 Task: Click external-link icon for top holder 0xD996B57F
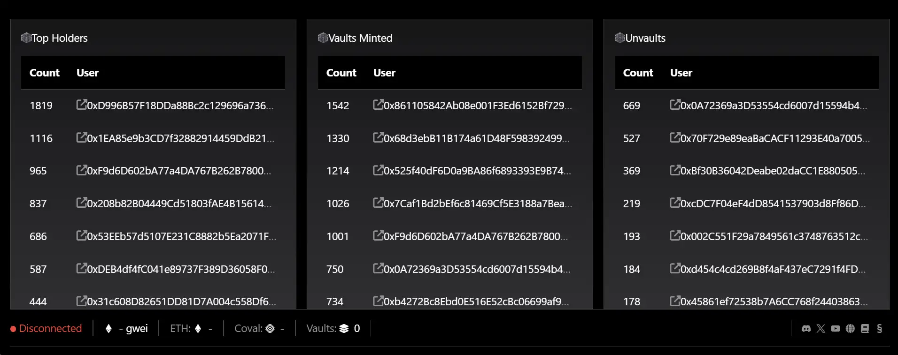click(x=81, y=105)
